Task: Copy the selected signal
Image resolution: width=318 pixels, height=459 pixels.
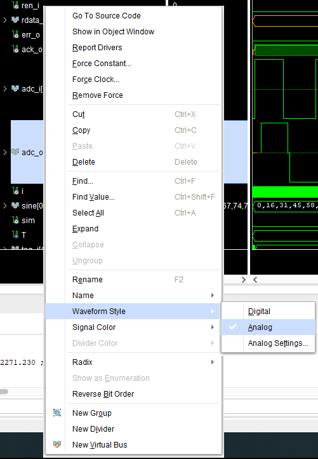Action: pos(133,130)
